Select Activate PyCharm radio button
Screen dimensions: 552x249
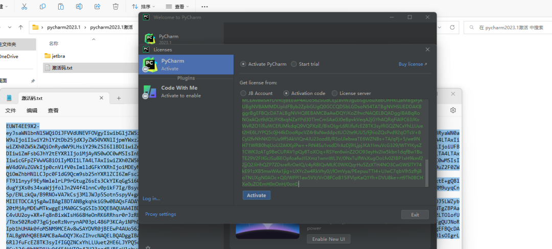click(243, 64)
